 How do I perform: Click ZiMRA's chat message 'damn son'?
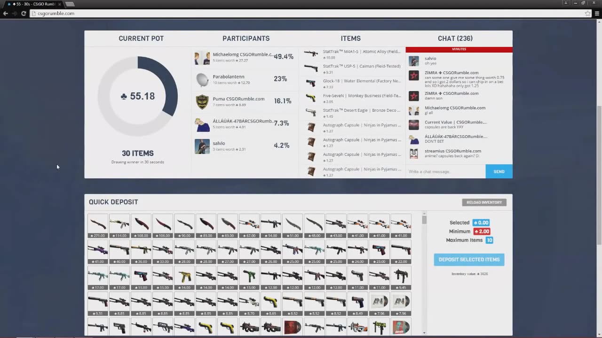(433, 99)
